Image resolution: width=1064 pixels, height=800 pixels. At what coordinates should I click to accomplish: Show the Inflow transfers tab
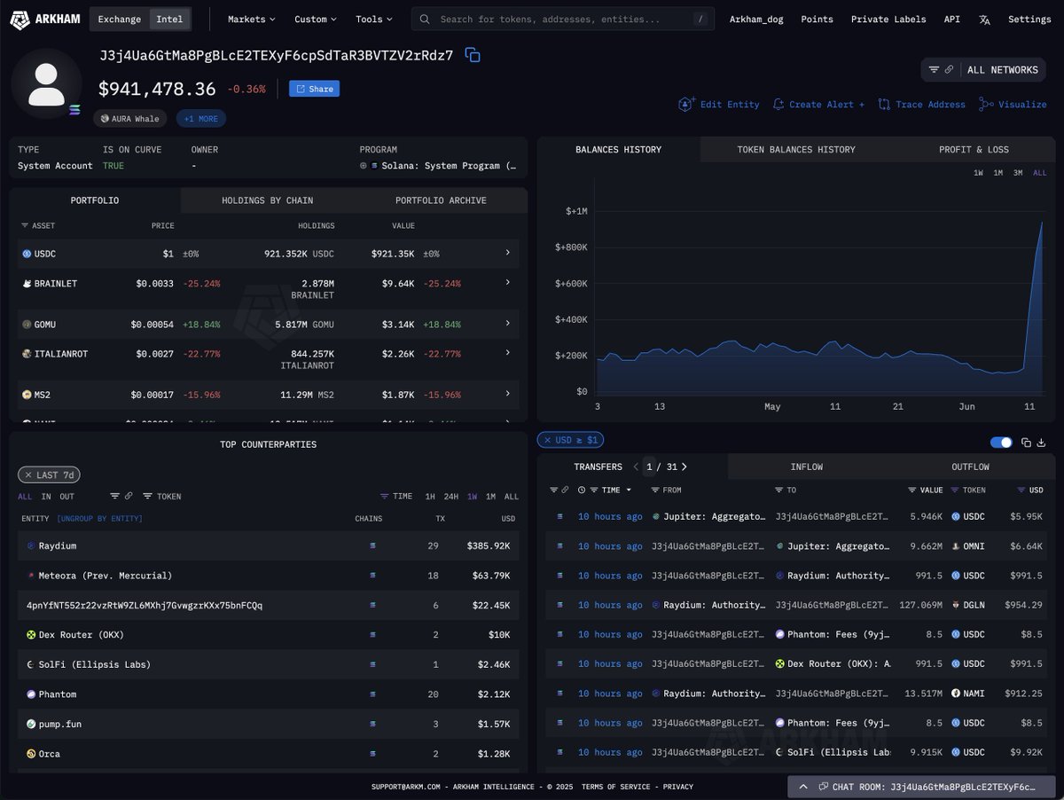pyautogui.click(x=807, y=467)
